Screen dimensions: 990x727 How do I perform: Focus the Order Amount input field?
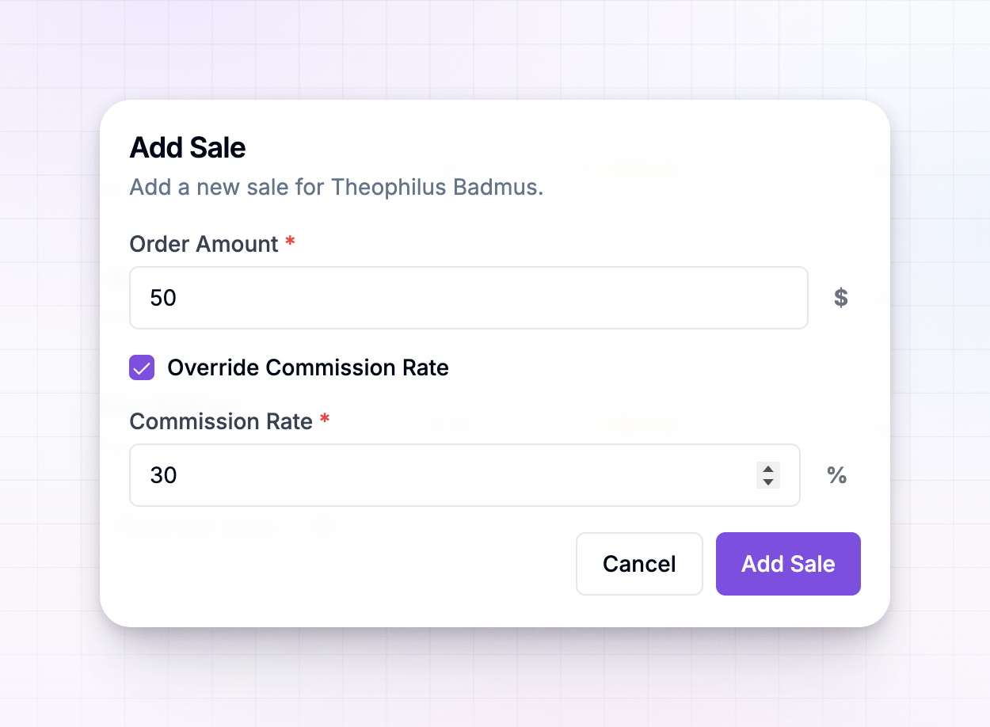point(469,298)
